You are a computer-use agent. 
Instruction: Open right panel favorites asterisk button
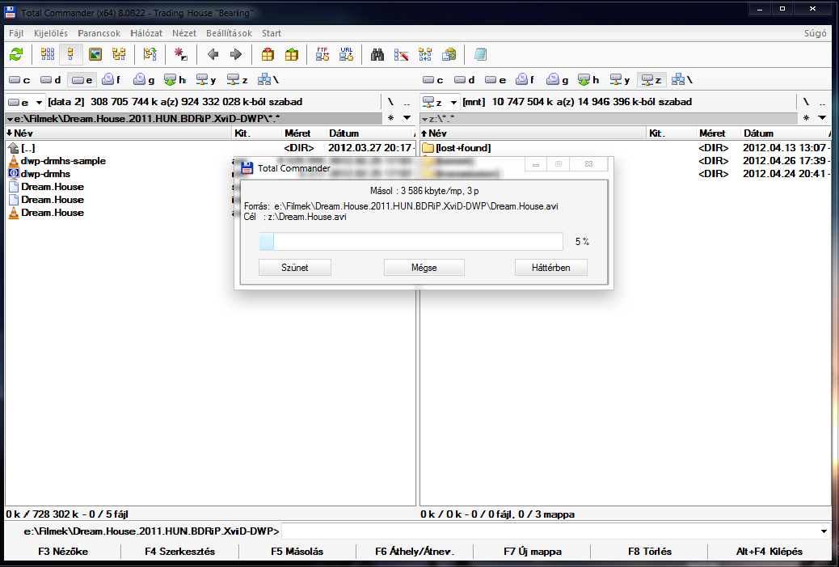(807, 118)
